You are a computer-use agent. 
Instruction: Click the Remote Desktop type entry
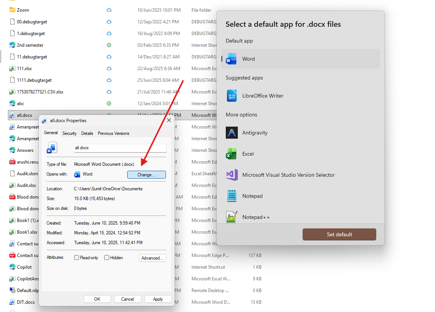coord(210,290)
